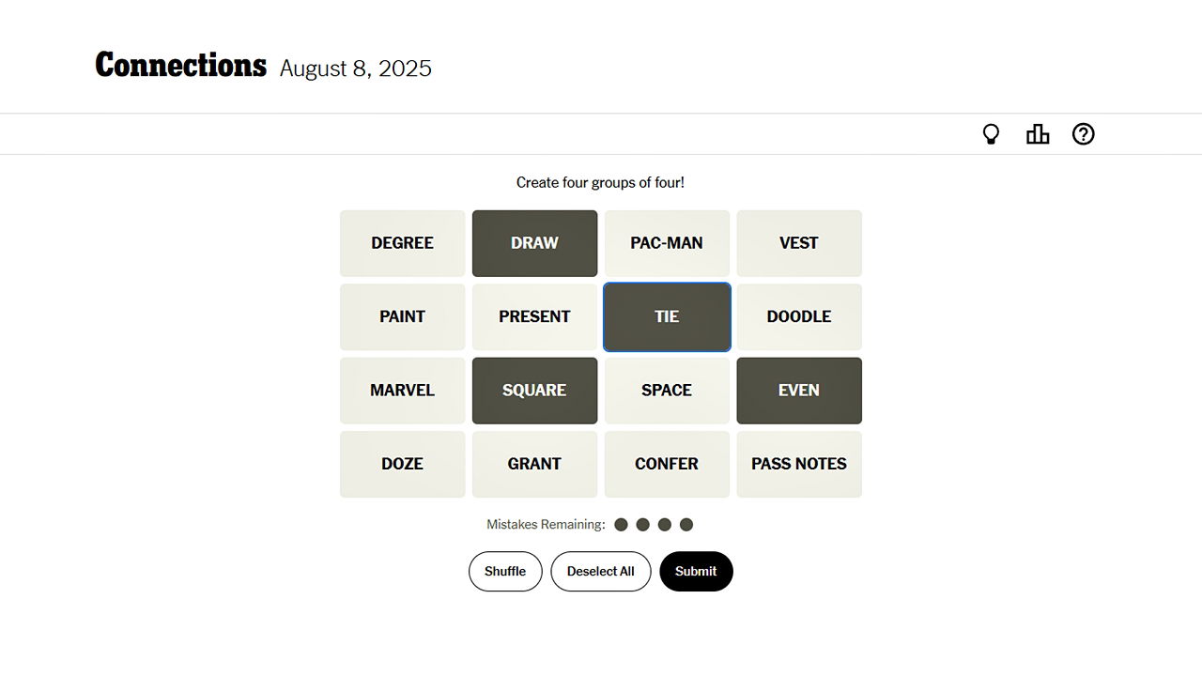
Task: Deselect the SQUARE tile
Action: point(534,391)
